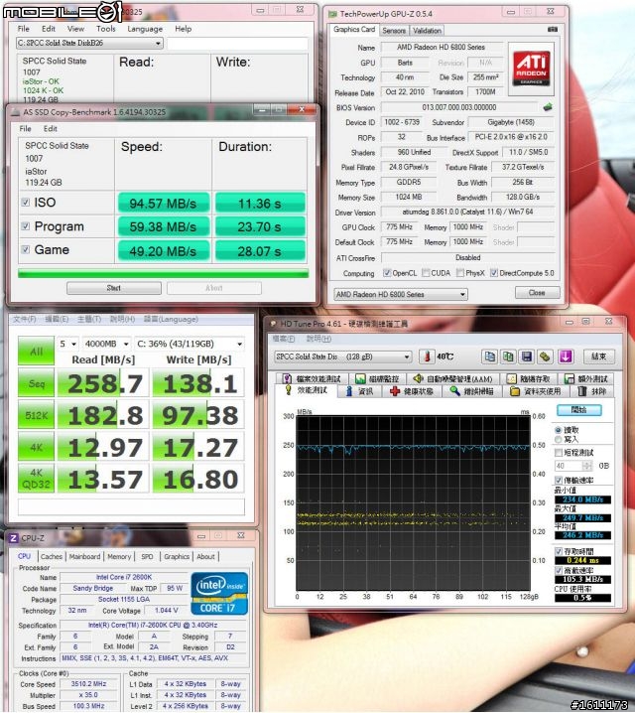Open GPU-Z AMD Radeon HD 6800 dropdown

(401, 294)
